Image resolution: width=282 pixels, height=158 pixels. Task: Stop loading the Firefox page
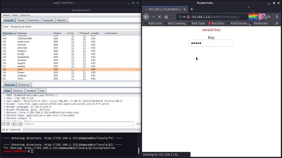click(x=160, y=17)
